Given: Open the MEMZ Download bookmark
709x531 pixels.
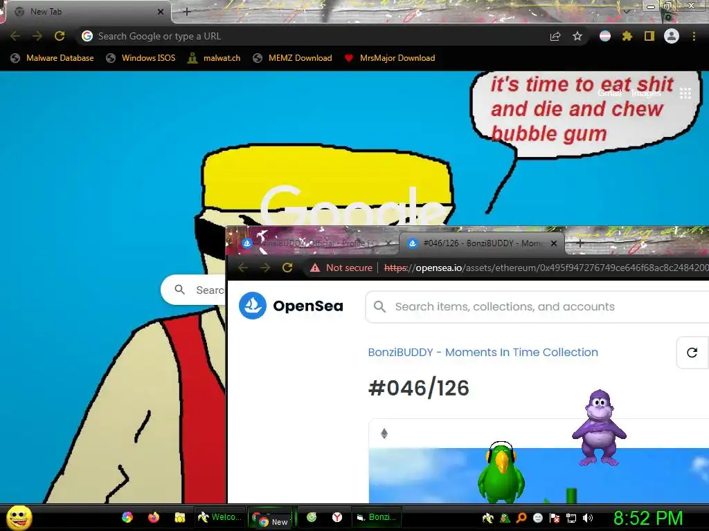Looking at the screenshot, I should pos(293,58).
